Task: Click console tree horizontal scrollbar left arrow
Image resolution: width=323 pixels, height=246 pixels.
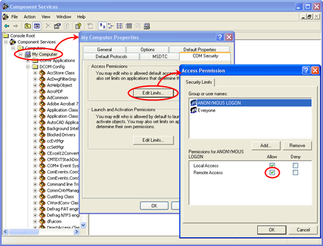Action: pos(5,232)
